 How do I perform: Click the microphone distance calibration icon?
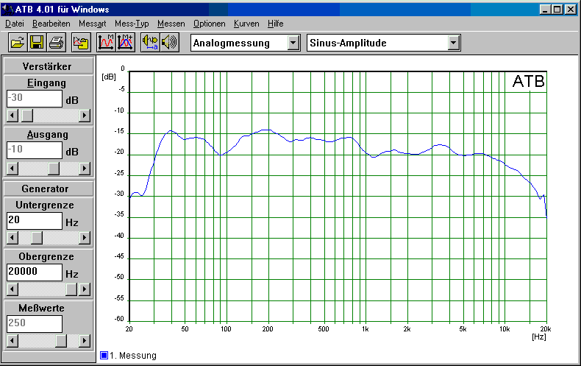click(150, 43)
